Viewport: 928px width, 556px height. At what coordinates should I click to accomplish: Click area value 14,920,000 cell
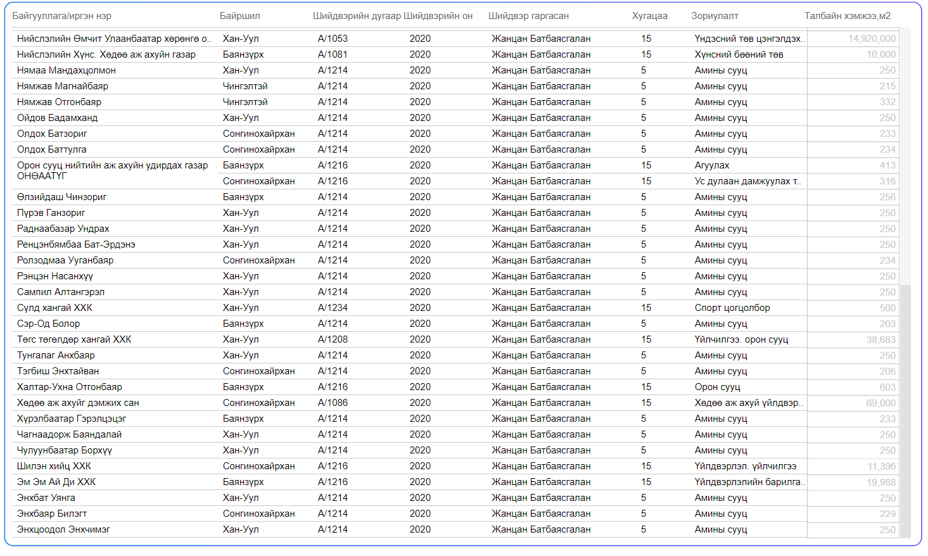pyautogui.click(x=871, y=39)
